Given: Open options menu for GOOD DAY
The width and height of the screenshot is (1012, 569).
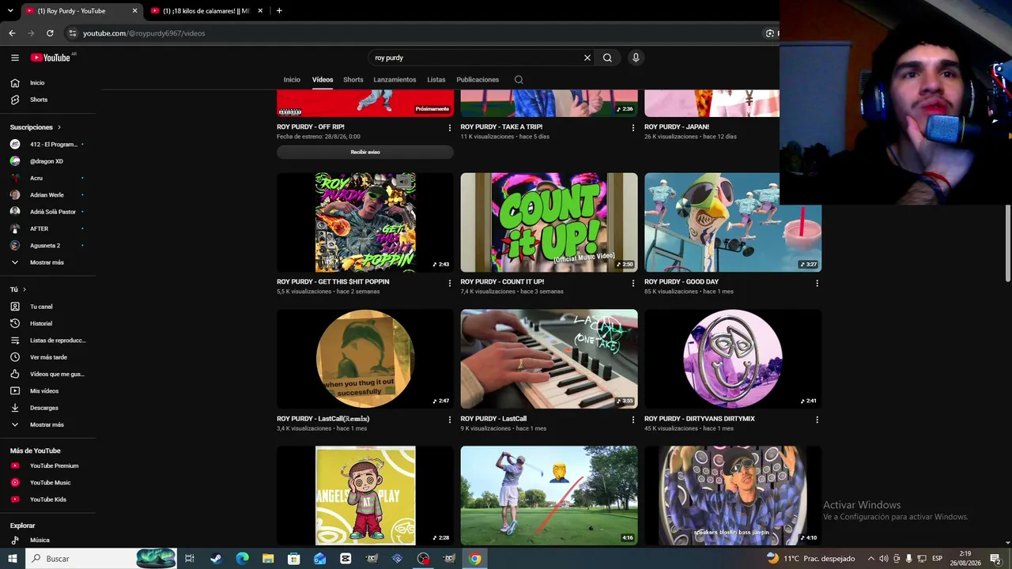Looking at the screenshot, I should [817, 283].
